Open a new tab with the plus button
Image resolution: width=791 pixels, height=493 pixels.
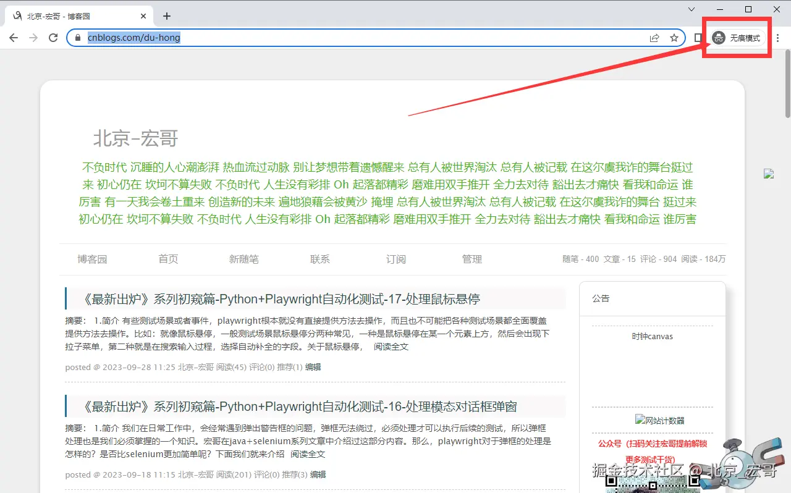167,16
